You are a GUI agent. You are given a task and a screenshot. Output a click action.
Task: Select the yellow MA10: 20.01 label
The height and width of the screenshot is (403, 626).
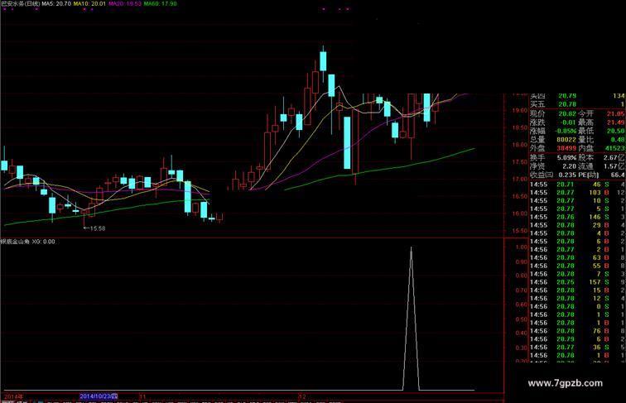(89, 3)
